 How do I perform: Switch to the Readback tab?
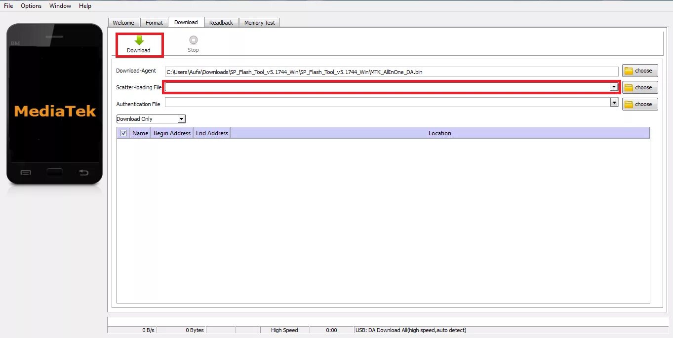221,23
